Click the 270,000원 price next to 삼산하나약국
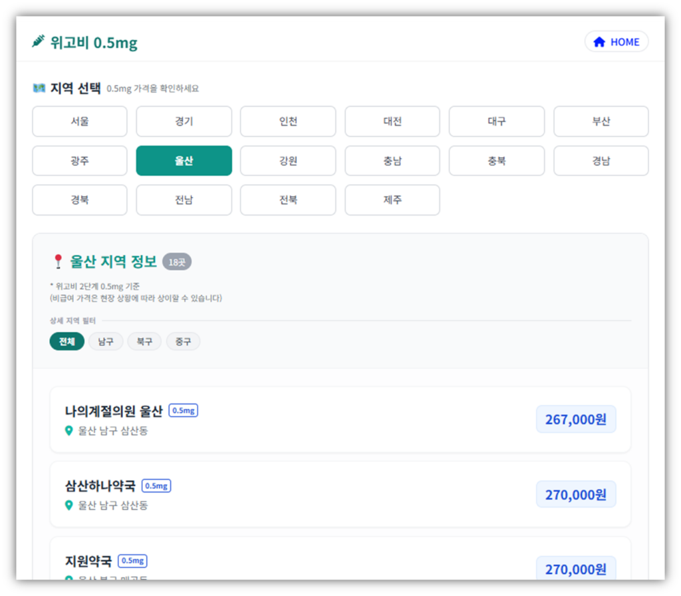Screen dimensions: 681x596 [x=576, y=494]
